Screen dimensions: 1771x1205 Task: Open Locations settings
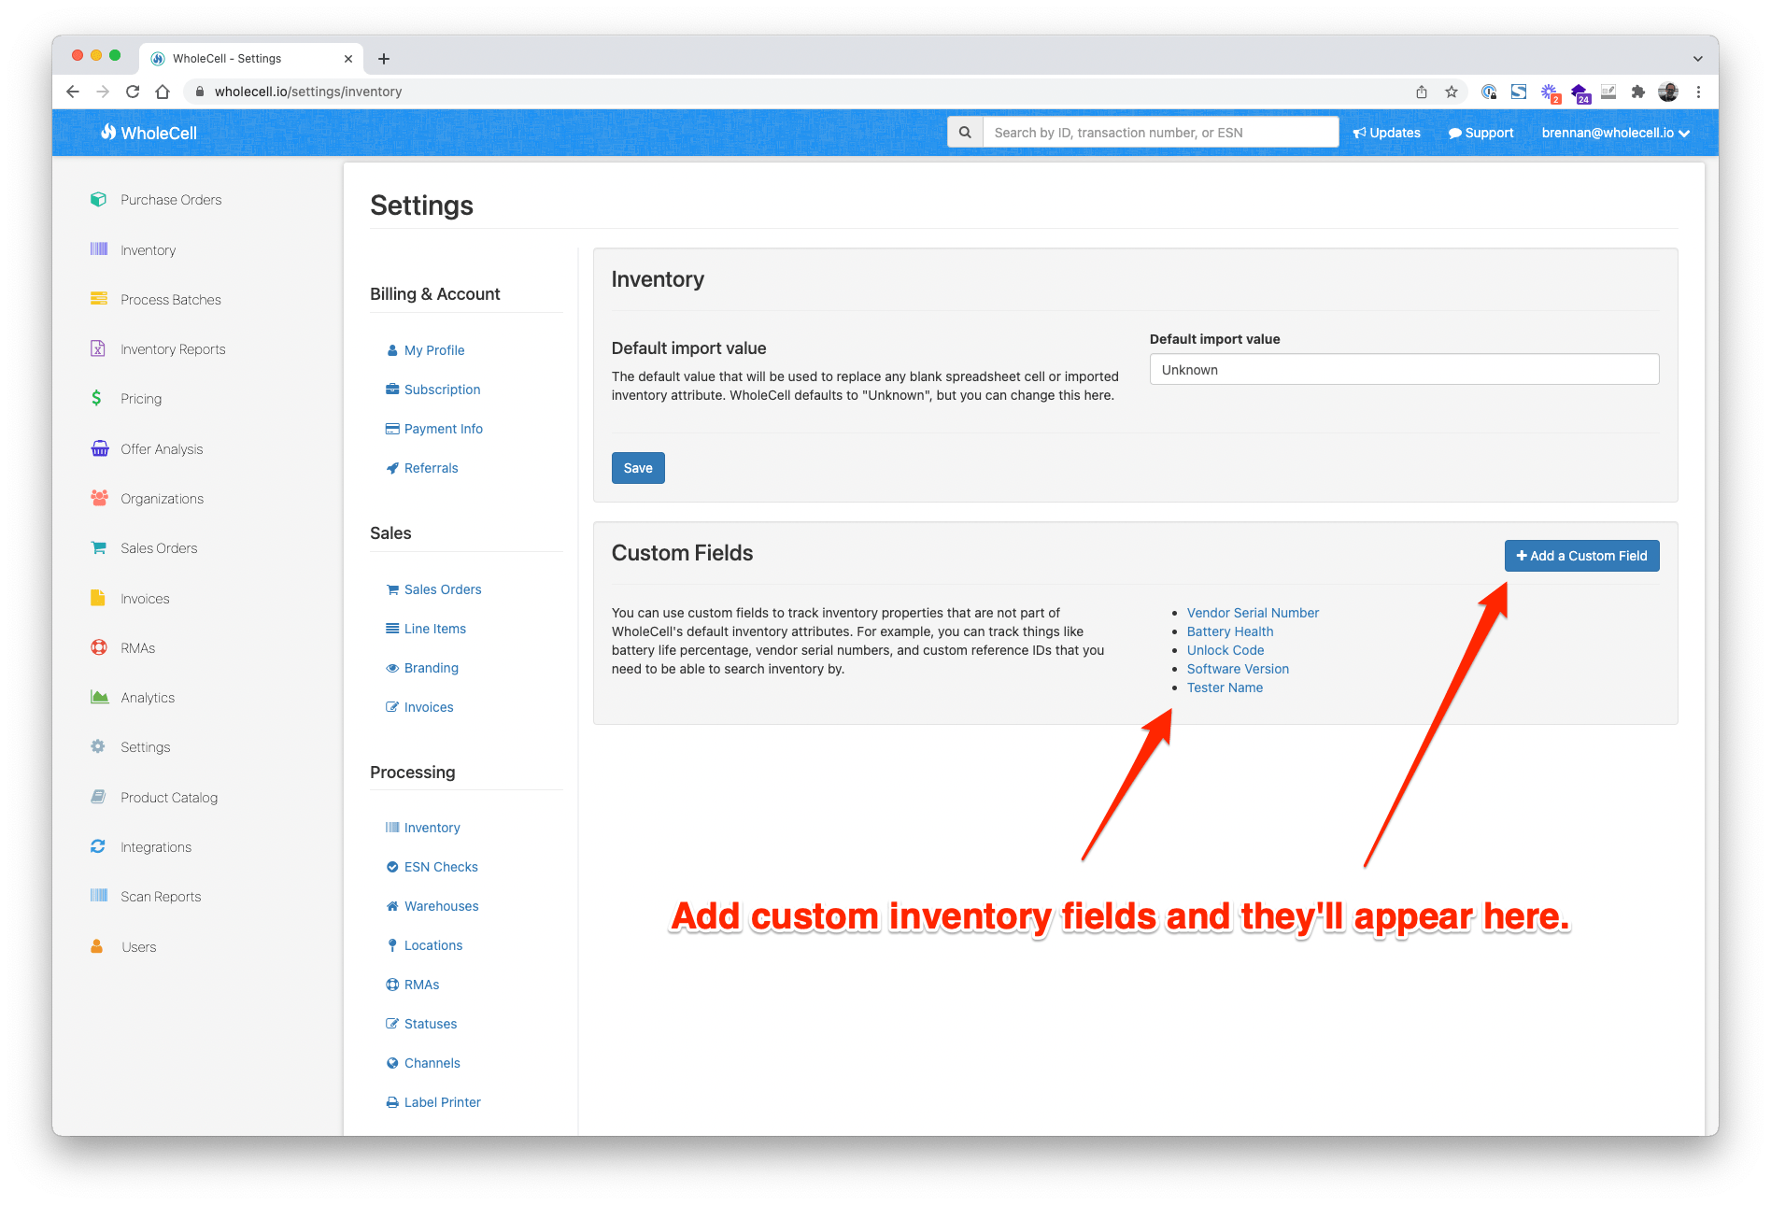point(424,945)
